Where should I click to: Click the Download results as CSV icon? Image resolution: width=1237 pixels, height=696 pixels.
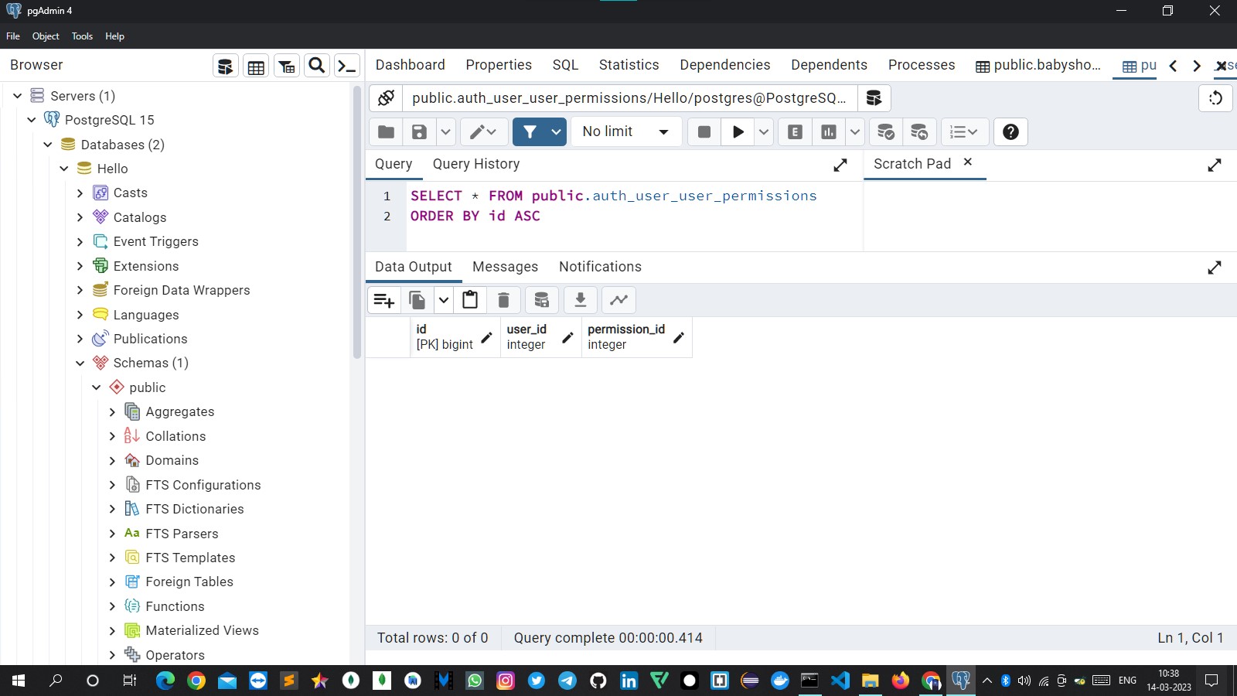[581, 300]
